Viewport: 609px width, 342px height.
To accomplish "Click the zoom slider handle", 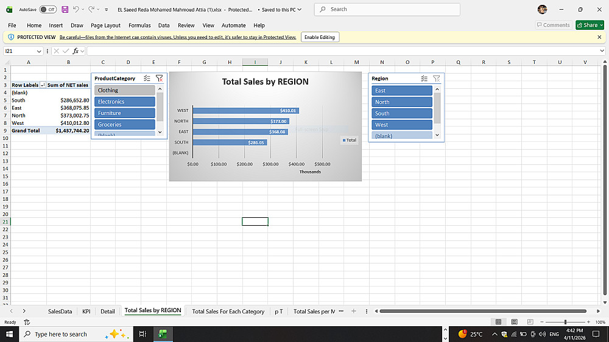I will pyautogui.click(x=565, y=322).
